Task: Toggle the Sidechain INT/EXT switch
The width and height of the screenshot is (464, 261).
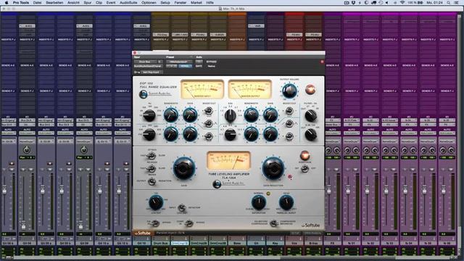Action: 304,168
